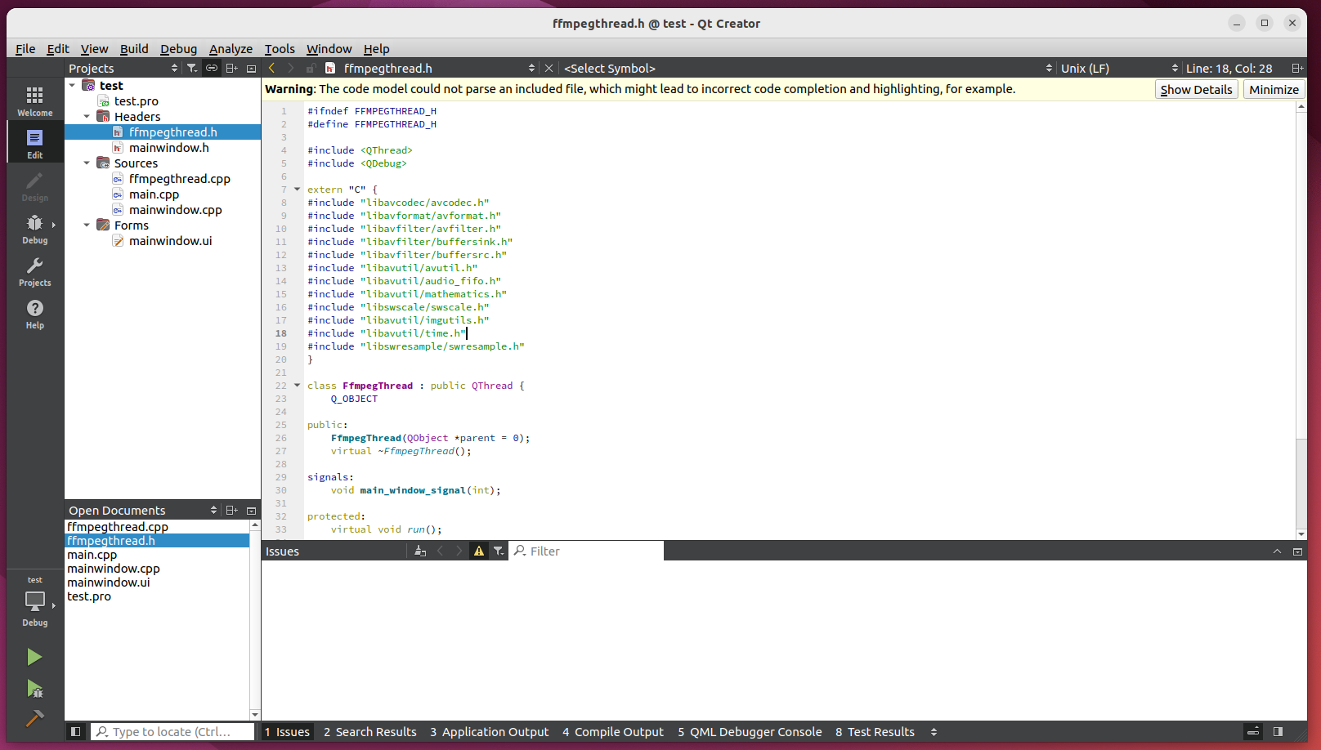Open more output panes menu arrows

934,732
